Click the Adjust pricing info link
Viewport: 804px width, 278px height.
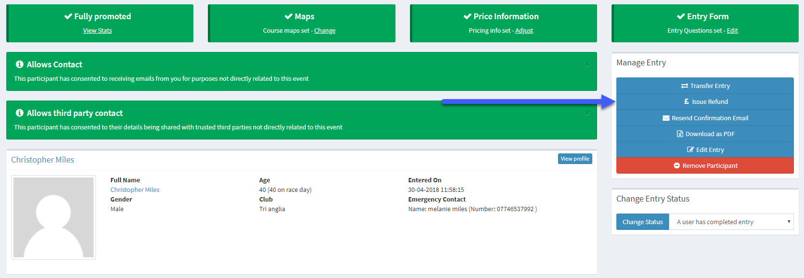524,31
